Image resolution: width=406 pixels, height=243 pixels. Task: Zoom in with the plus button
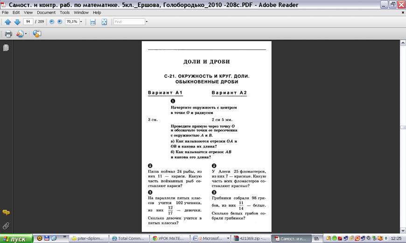click(x=60, y=22)
